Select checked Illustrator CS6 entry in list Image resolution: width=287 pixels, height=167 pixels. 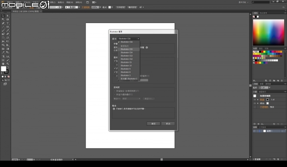(x=129, y=42)
